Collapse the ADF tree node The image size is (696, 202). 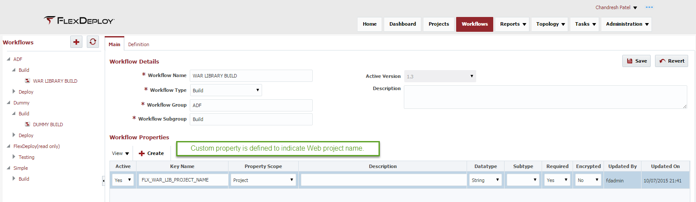[x=8, y=59]
